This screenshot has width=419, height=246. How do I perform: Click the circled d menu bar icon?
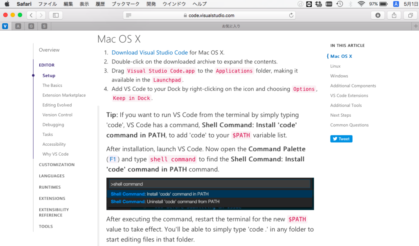pyautogui.click(x=300, y=4)
